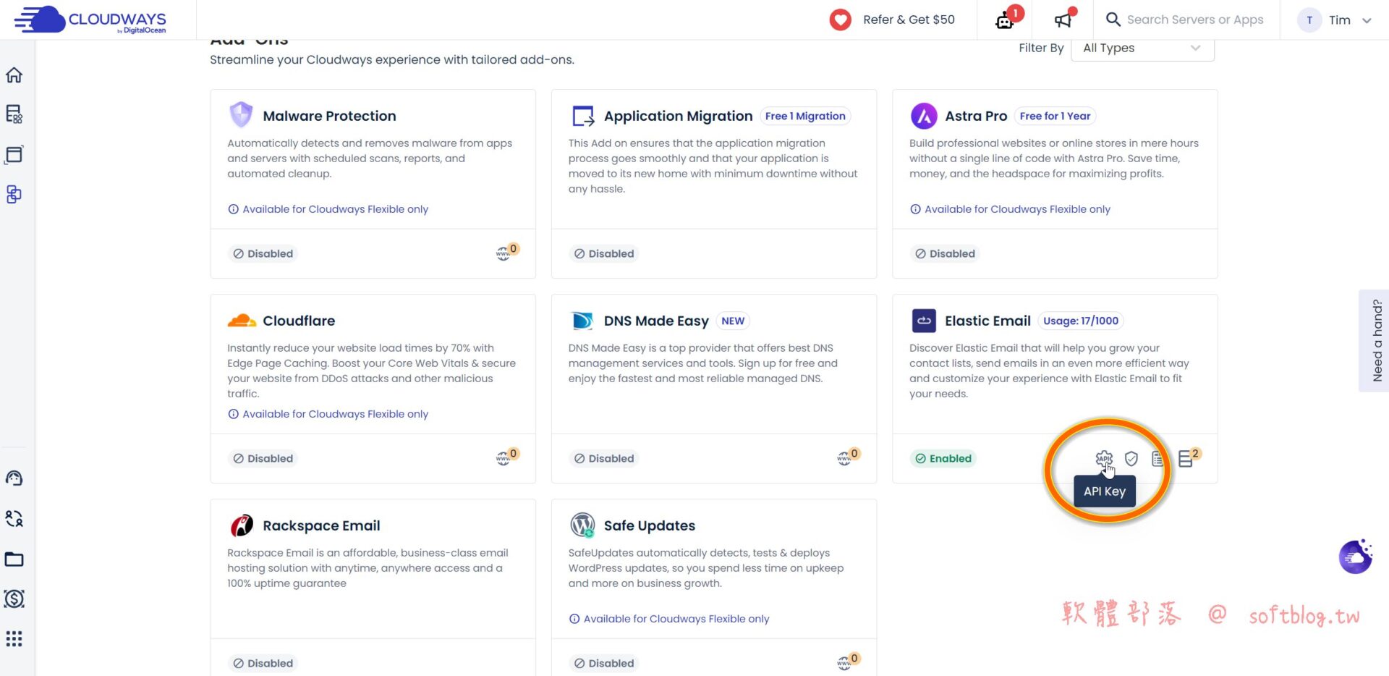Click the Search Servers or Apps field
1389x676 pixels.
point(1194,20)
